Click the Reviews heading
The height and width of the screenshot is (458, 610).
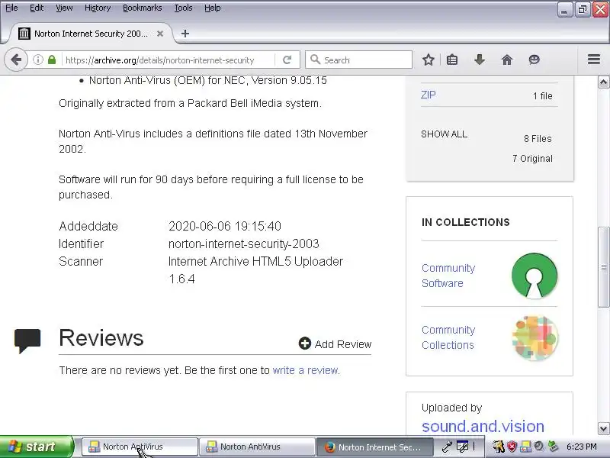coord(101,337)
